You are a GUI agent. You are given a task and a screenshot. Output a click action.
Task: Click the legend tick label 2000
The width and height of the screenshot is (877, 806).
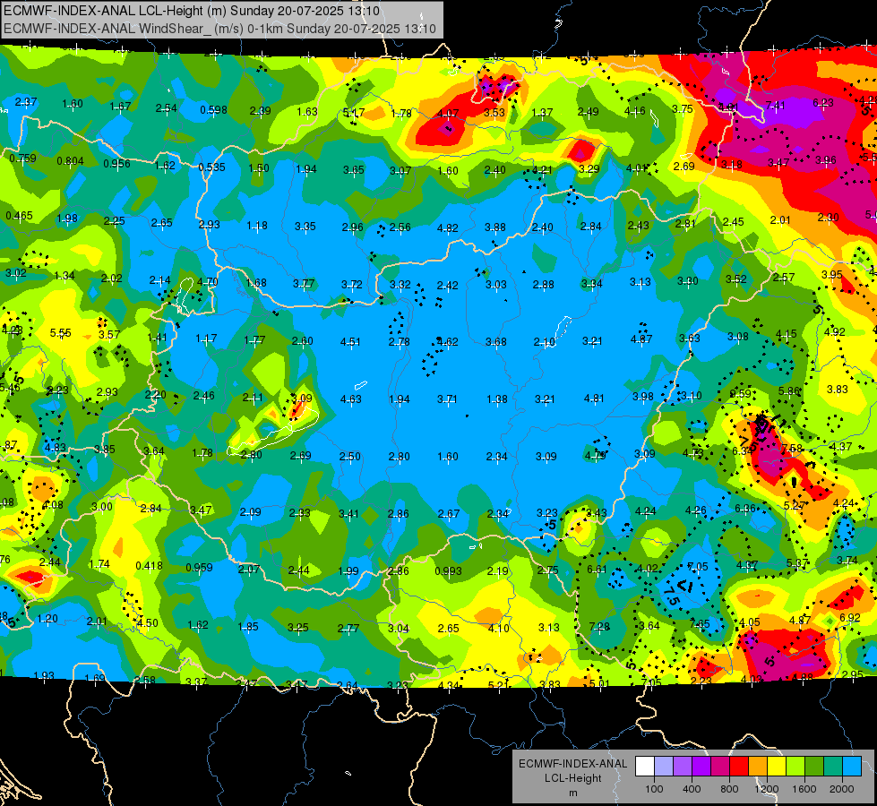click(x=842, y=789)
